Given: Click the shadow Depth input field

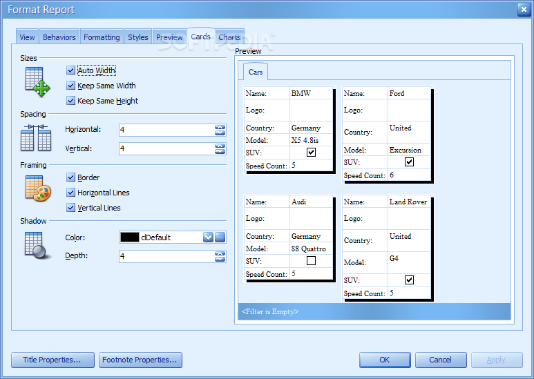Looking at the screenshot, I should tap(167, 256).
